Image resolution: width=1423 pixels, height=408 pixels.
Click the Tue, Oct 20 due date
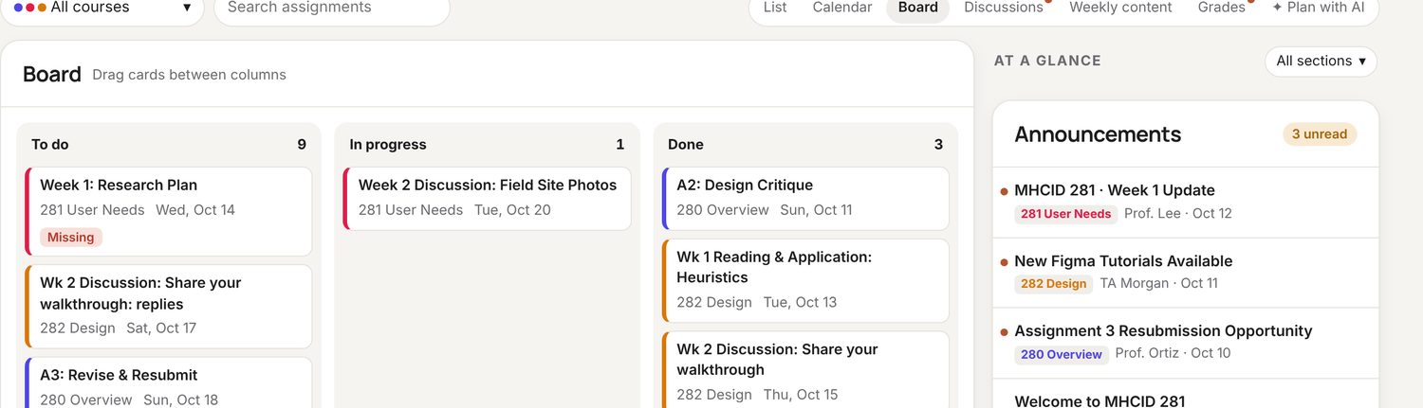[512, 210]
